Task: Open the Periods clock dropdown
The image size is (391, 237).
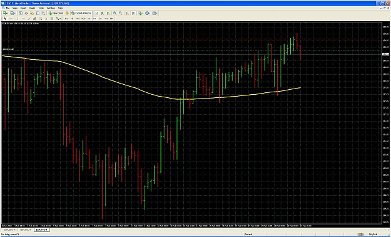Action: tap(148, 13)
